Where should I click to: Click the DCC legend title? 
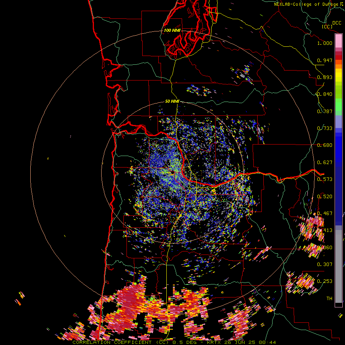(337, 23)
